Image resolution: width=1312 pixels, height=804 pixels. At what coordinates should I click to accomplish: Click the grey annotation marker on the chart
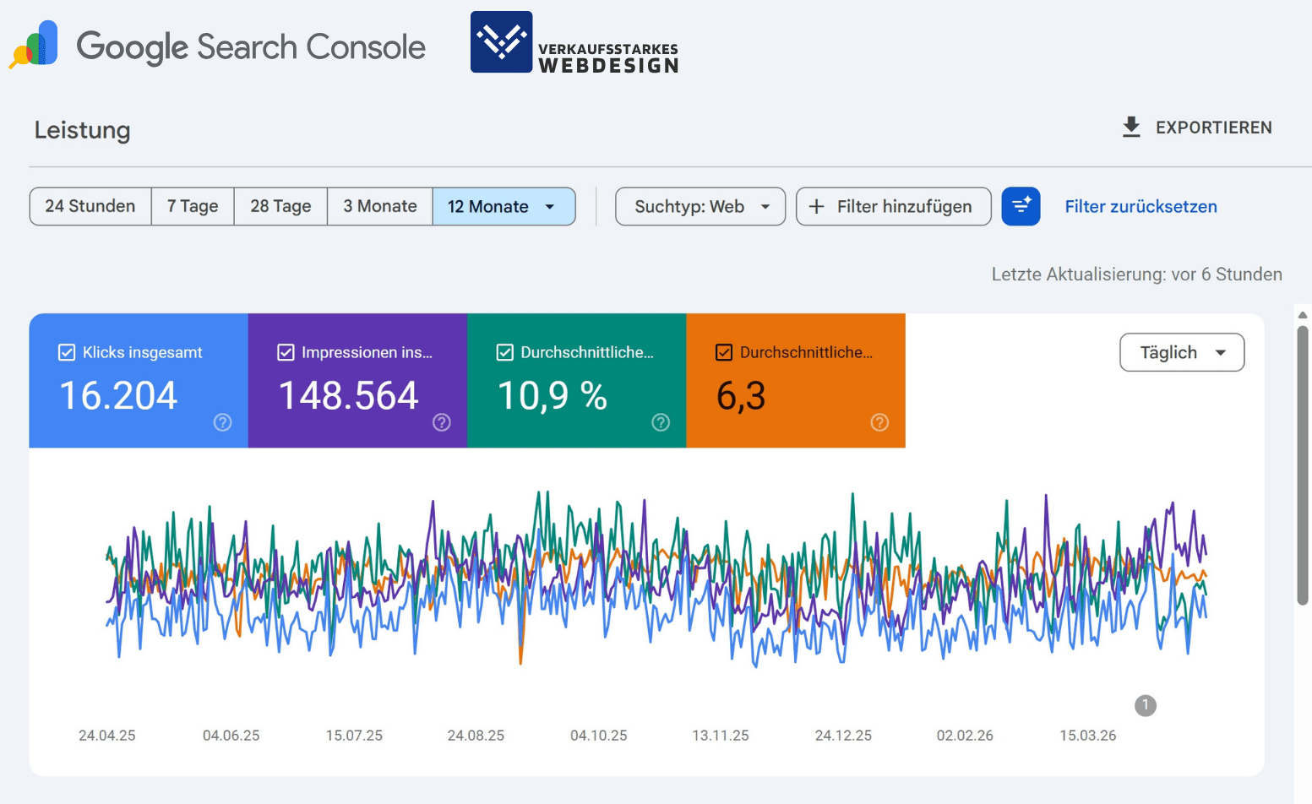pyautogui.click(x=1145, y=705)
